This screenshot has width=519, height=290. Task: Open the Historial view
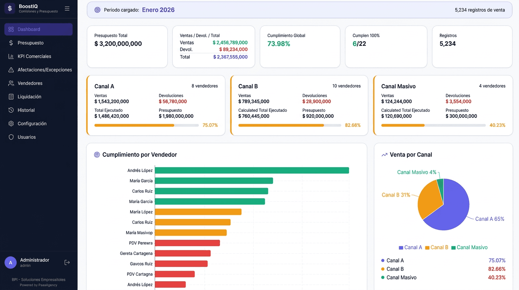(26, 110)
